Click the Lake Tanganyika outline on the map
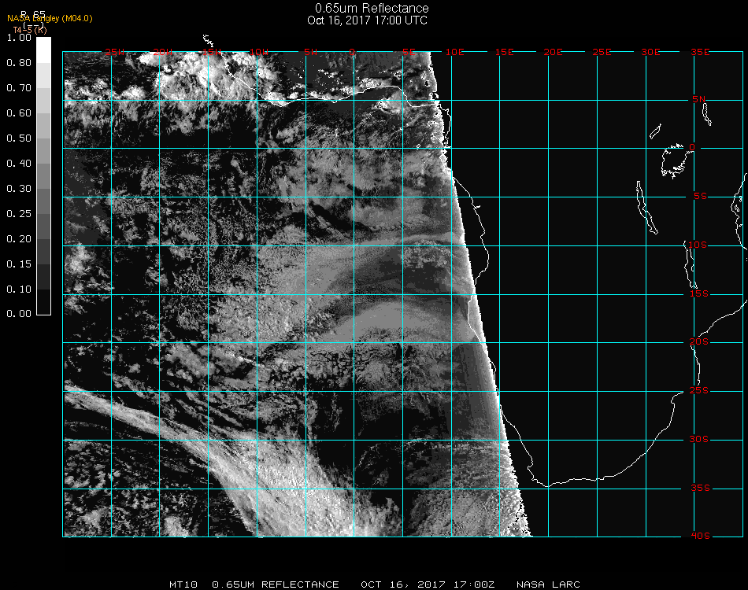The height and width of the screenshot is (590, 748). [646, 208]
